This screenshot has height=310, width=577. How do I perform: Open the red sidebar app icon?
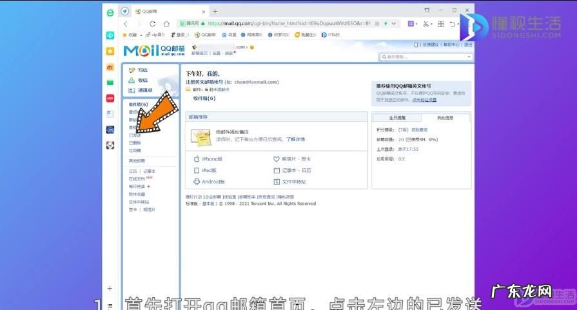(110, 98)
